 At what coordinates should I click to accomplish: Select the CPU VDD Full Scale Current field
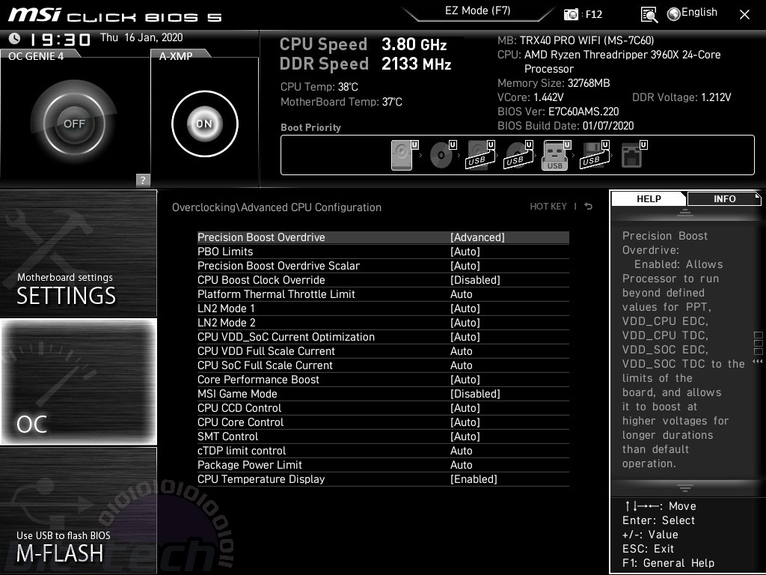[x=383, y=351]
